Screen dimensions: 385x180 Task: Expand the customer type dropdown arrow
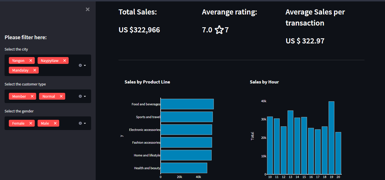(85, 96)
